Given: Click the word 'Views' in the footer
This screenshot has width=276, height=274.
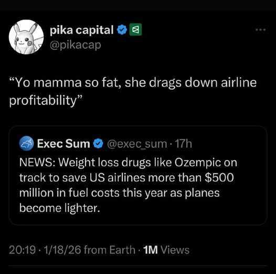Looking at the screenshot, I should tap(175, 250).
